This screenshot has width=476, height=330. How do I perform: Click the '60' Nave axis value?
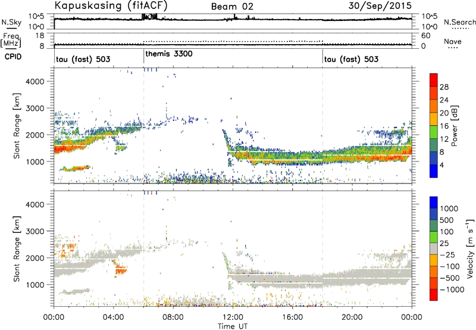pos(425,36)
